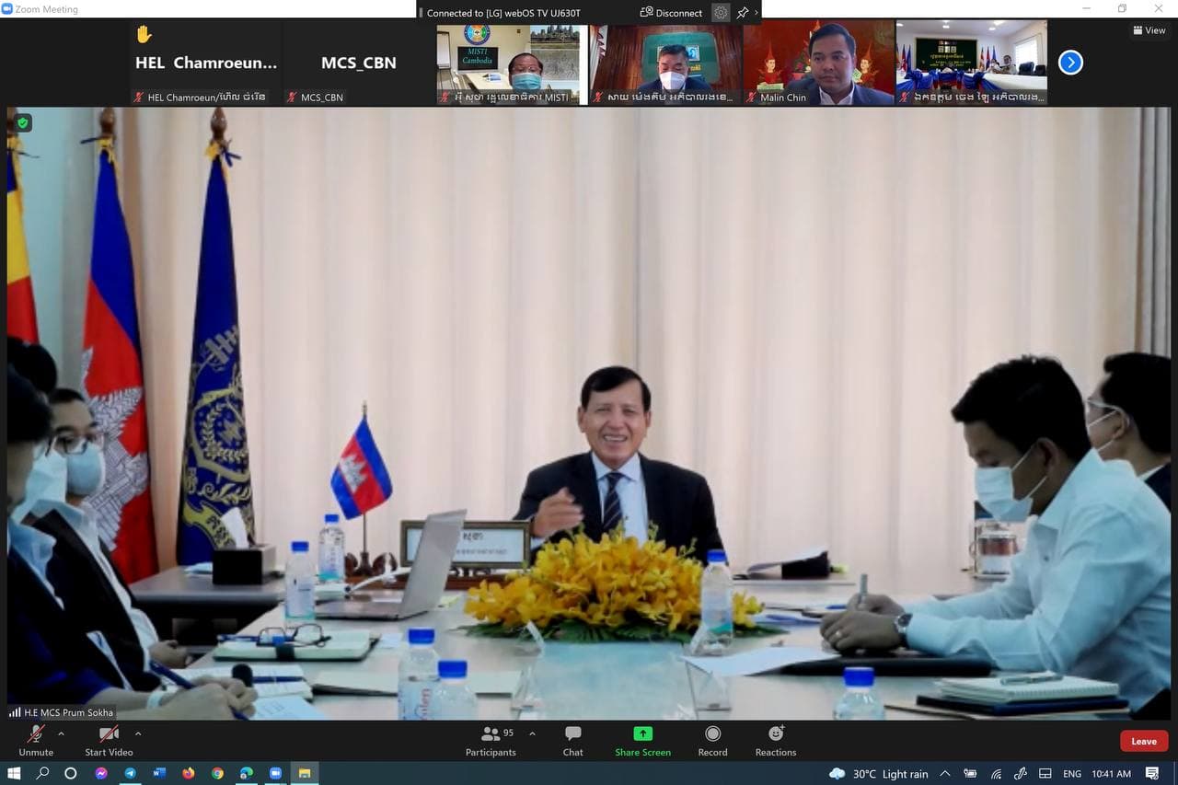Open screen cast settings gear icon
Image resolution: width=1178 pixels, height=785 pixels.
(x=721, y=13)
